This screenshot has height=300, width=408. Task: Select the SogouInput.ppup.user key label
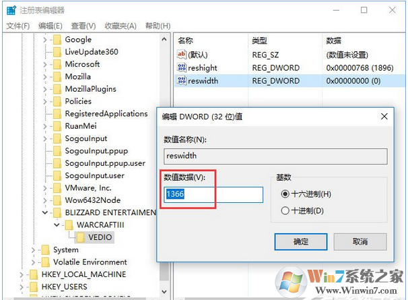[x=105, y=163]
